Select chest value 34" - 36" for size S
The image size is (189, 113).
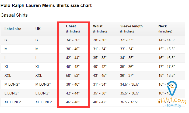point(73,40)
